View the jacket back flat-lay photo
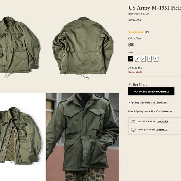181x181 pixels. coord(83,47)
